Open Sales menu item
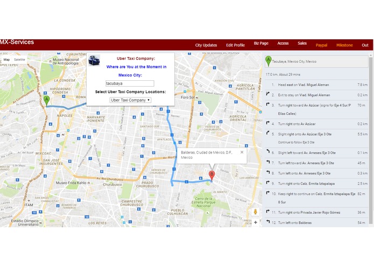 (302, 43)
